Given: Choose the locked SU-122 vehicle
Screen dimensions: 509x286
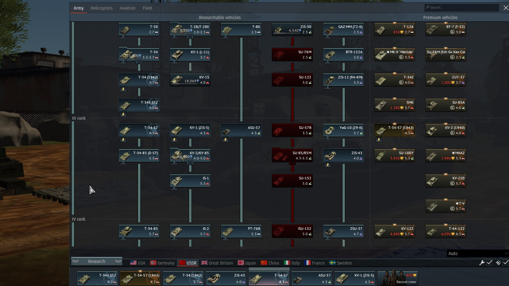Looking at the screenshot, I should [292, 80].
